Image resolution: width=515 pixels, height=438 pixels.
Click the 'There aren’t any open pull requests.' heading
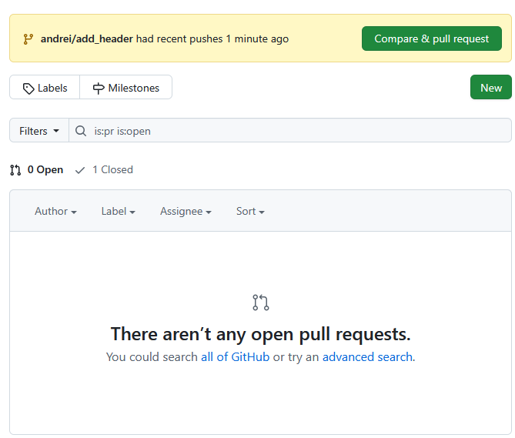pyautogui.click(x=261, y=334)
